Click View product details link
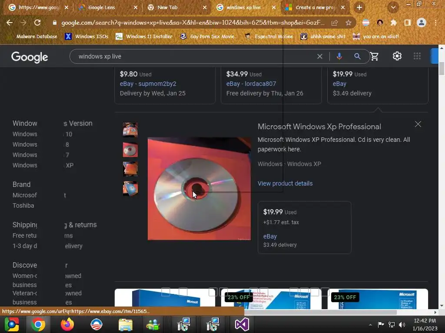Screen dimensions: 445x333 tap(285, 183)
